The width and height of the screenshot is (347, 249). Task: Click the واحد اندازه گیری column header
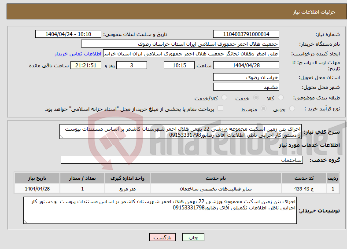(127, 178)
